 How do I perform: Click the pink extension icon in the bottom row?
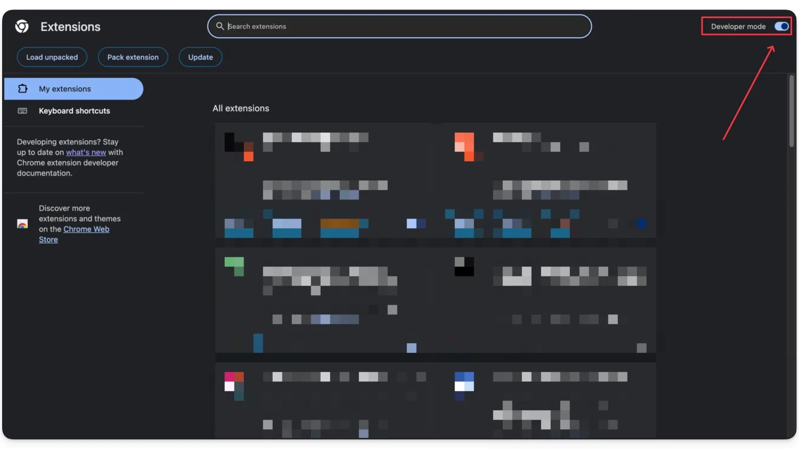click(233, 383)
